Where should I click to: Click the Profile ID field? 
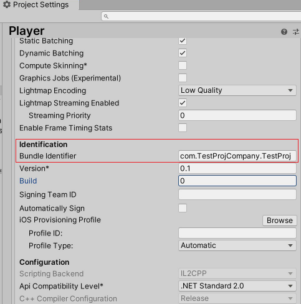pos(237,233)
